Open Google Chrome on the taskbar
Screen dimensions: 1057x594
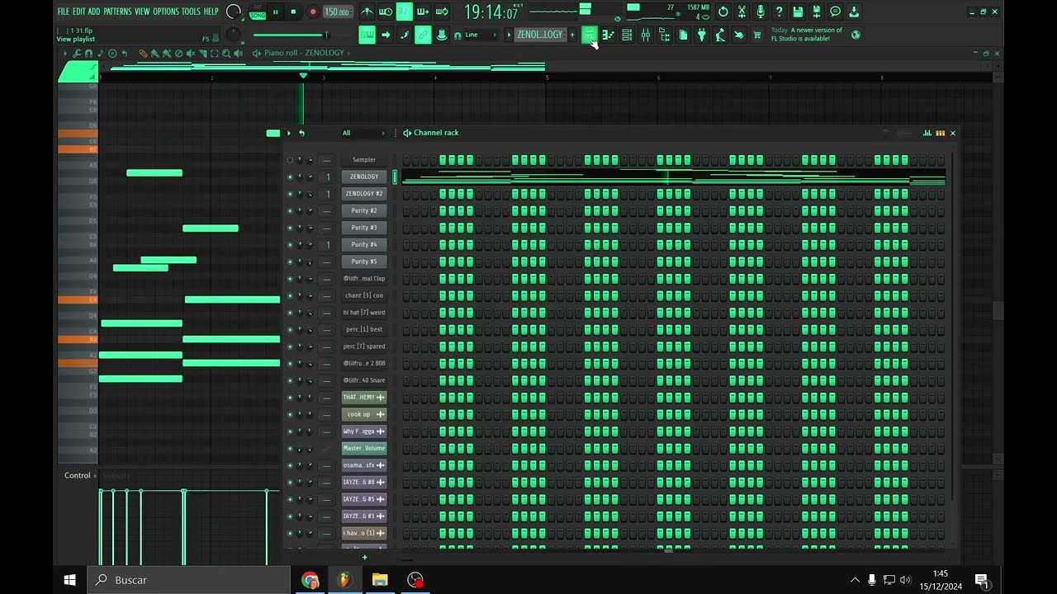click(x=310, y=580)
